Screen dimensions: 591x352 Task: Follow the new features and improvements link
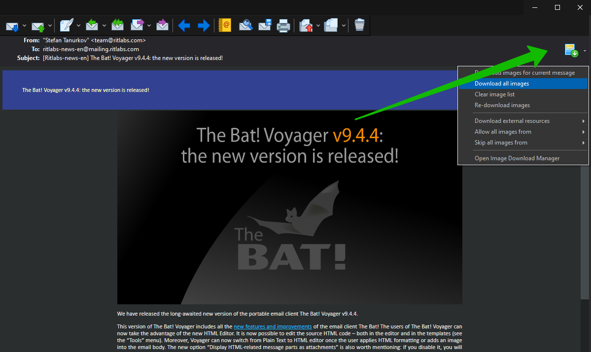click(273, 326)
